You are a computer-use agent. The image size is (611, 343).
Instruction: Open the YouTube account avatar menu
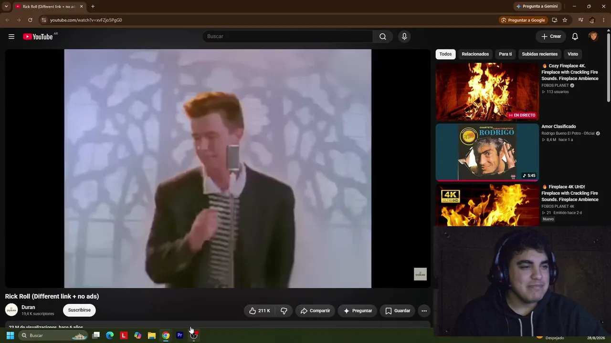click(x=593, y=37)
